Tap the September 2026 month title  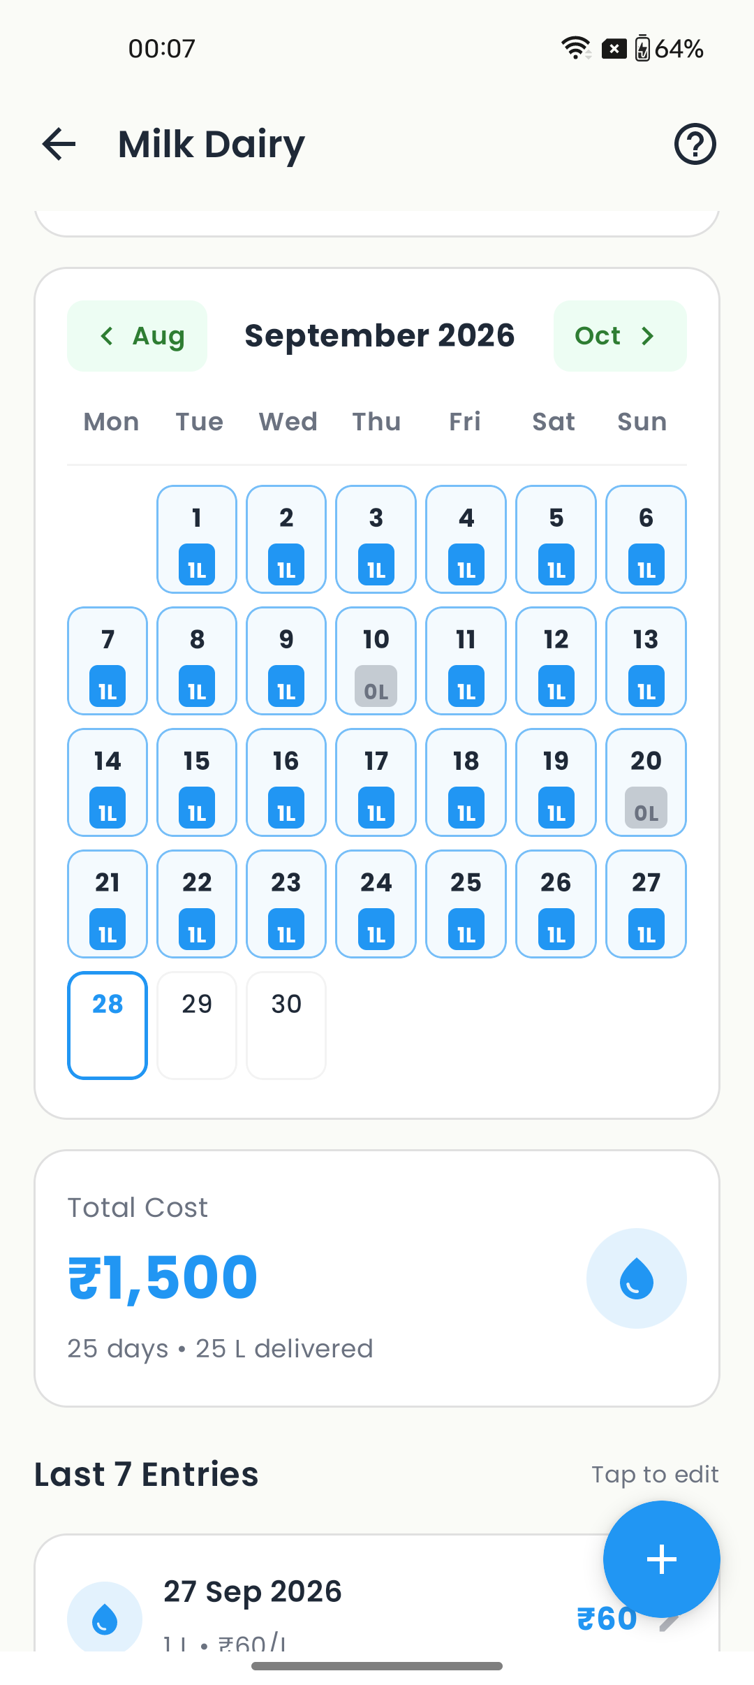(x=380, y=336)
